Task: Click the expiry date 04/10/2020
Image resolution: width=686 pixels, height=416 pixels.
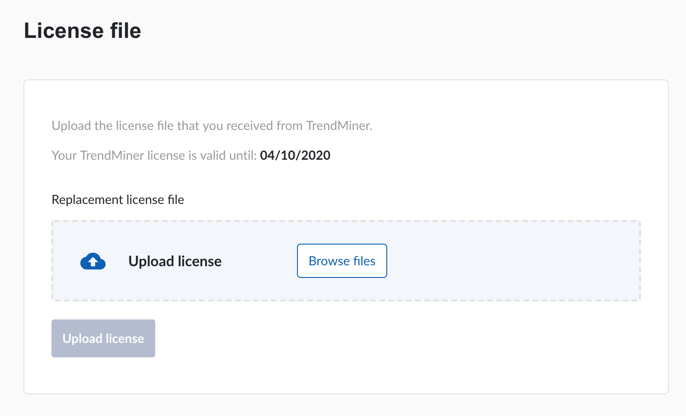Action: pos(295,155)
